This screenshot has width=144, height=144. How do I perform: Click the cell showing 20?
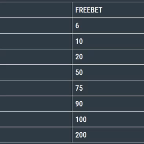coord(108,57)
